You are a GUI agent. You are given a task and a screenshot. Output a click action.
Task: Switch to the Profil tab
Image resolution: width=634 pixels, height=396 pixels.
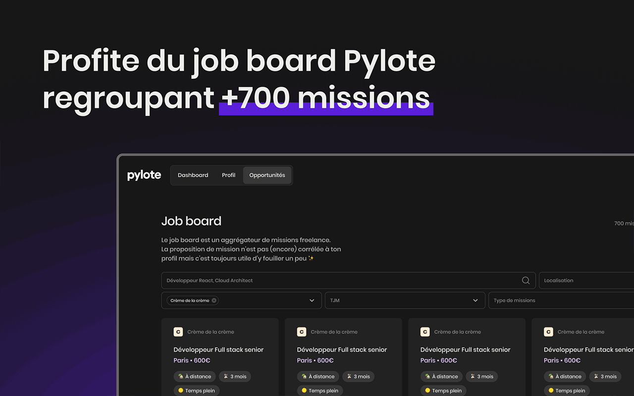(228, 175)
